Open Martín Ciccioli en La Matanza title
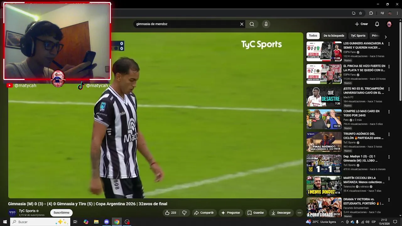The image size is (402, 226). pos(364,180)
